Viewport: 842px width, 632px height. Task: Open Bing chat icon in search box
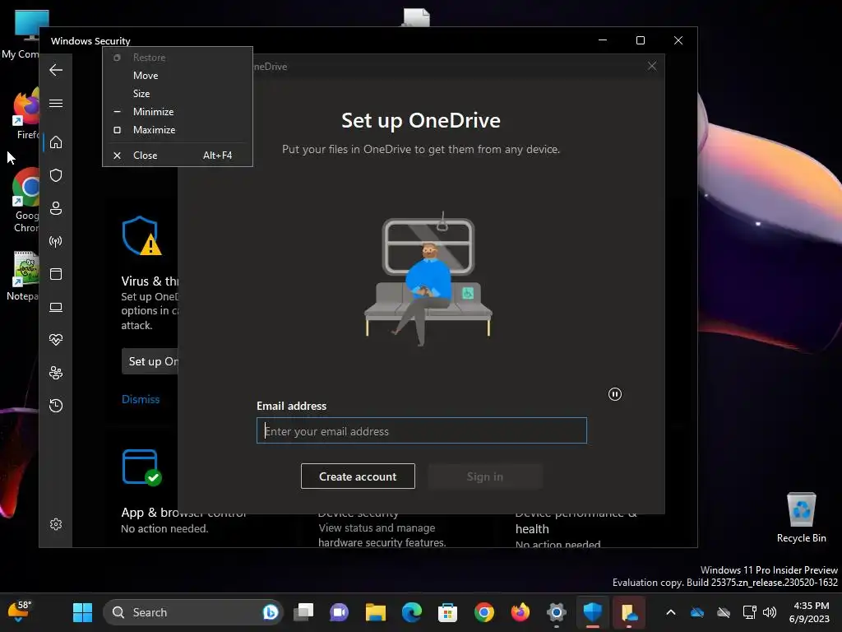click(270, 612)
